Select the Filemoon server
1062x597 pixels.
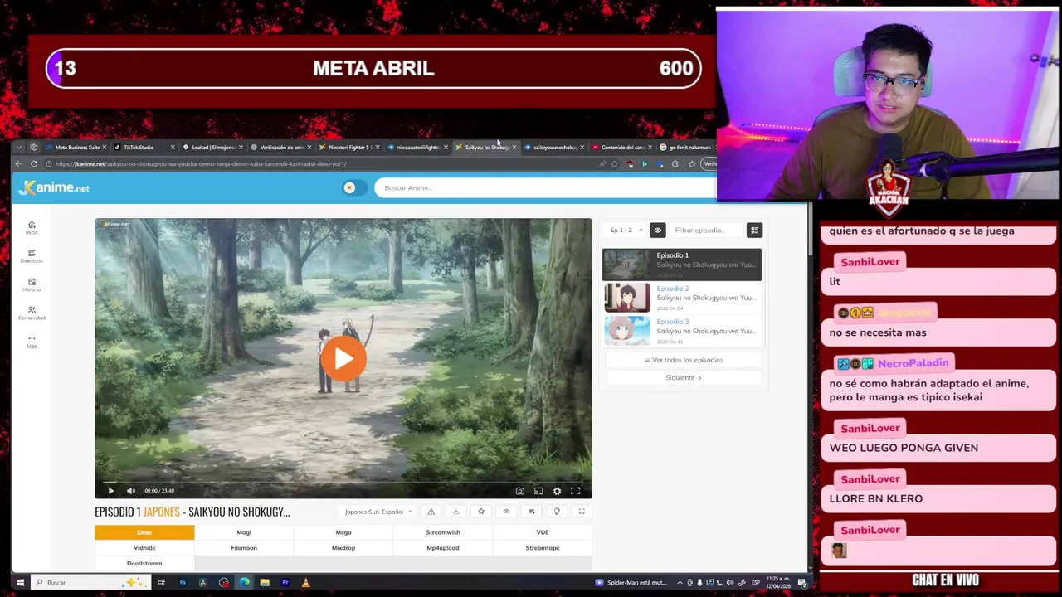244,548
